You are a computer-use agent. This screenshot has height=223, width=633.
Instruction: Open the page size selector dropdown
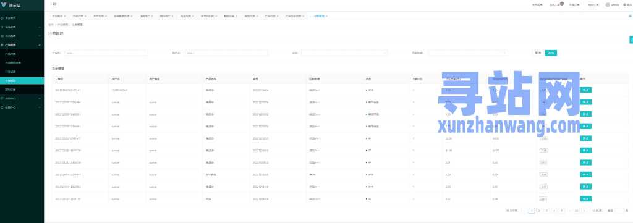(x=598, y=211)
